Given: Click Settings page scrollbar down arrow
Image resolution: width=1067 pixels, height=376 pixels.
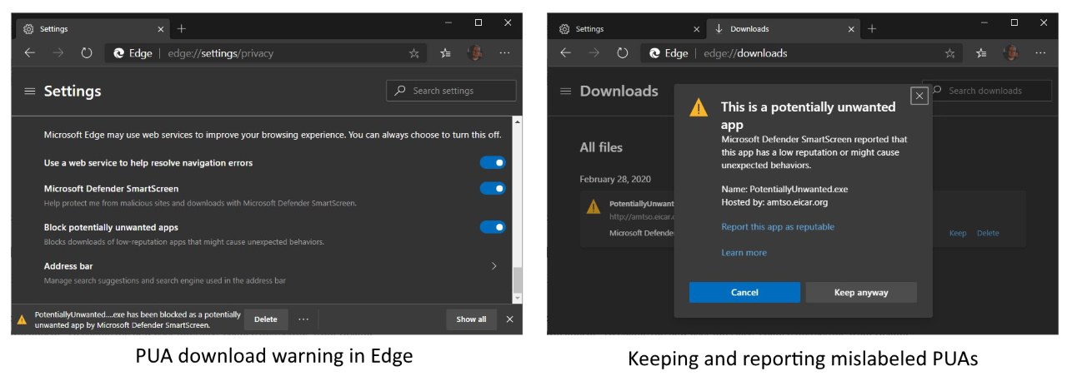Looking at the screenshot, I should point(517,298).
